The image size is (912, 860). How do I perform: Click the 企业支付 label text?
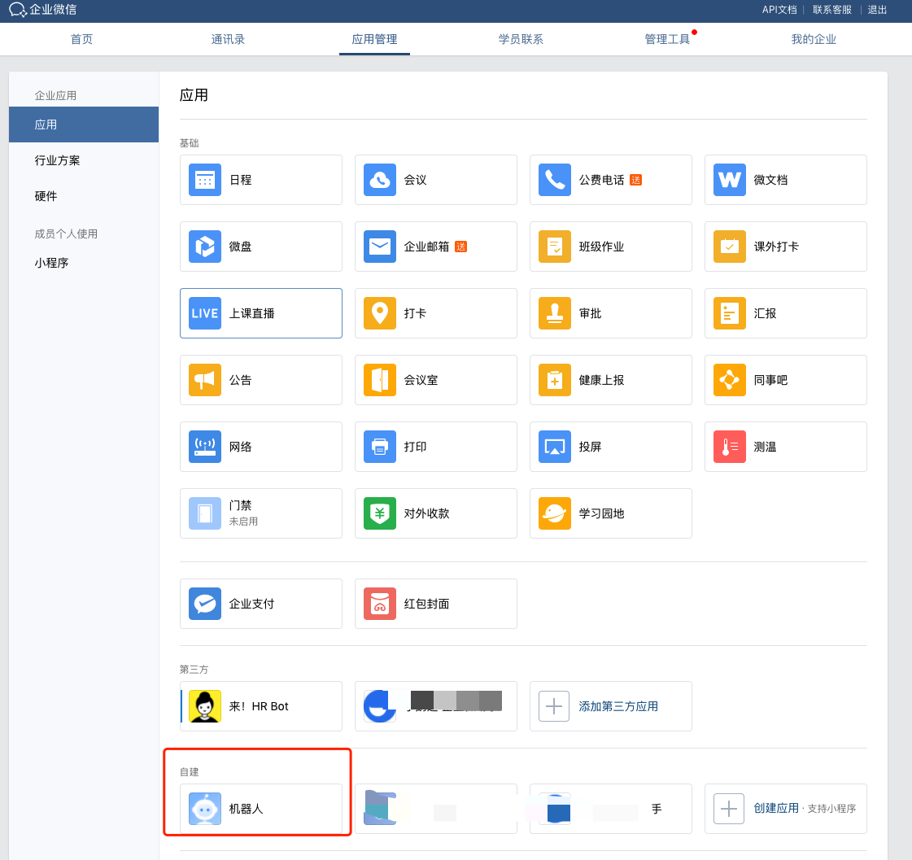pos(252,604)
